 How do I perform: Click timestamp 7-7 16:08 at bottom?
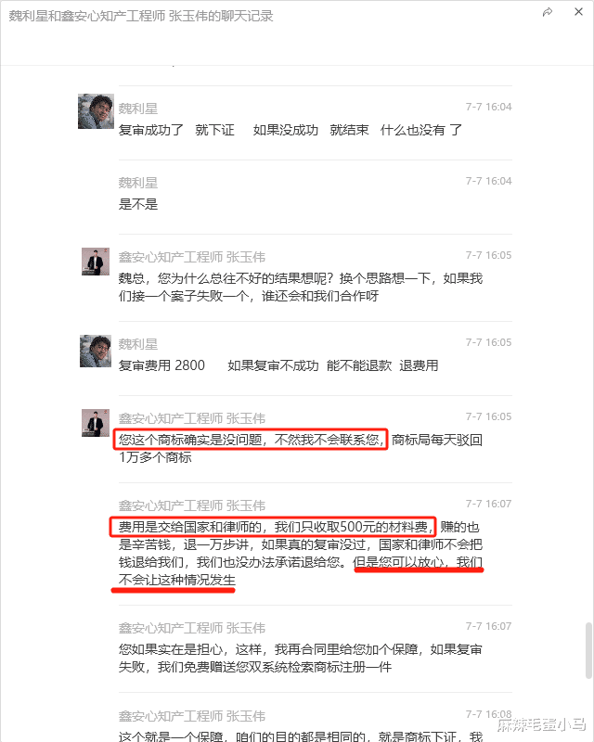click(x=488, y=714)
